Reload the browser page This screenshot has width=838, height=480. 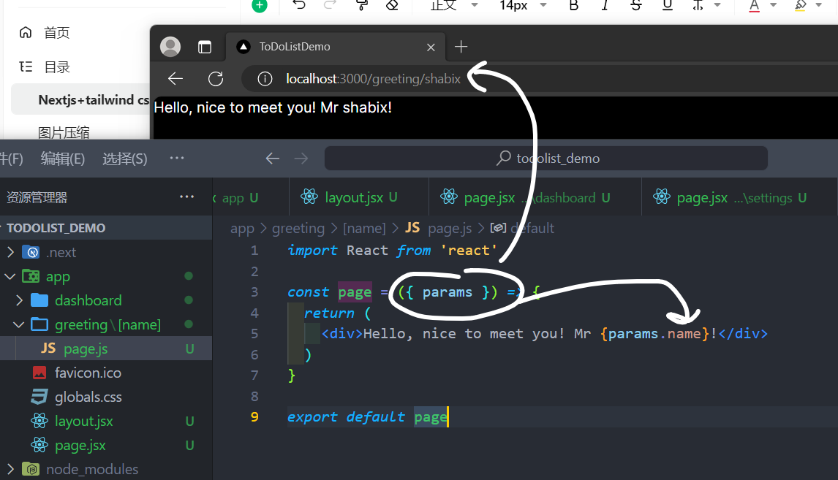click(216, 79)
